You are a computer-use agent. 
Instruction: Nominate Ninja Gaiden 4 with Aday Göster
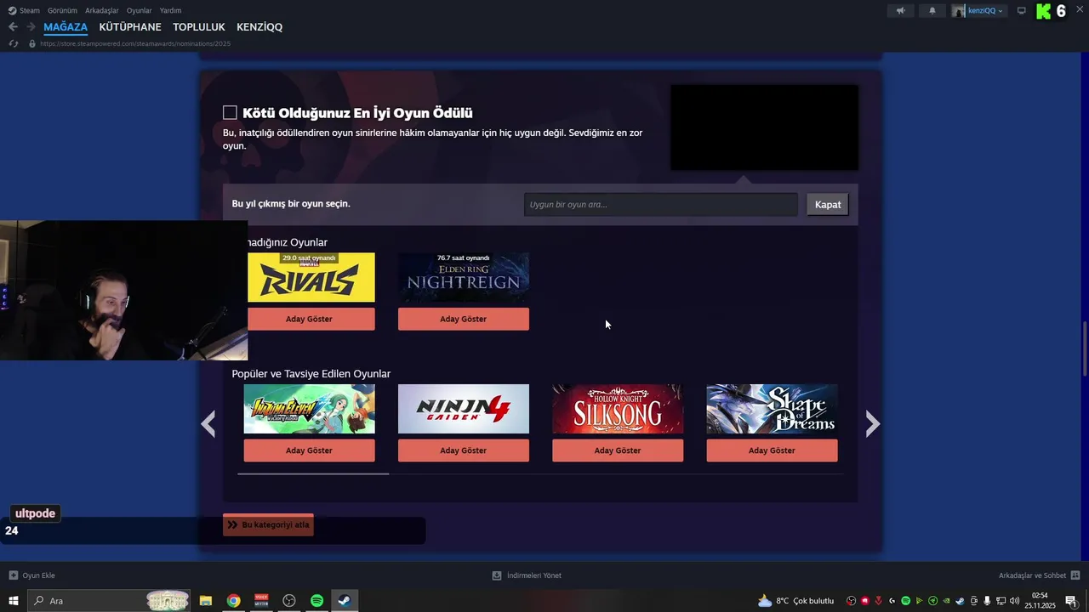click(464, 450)
